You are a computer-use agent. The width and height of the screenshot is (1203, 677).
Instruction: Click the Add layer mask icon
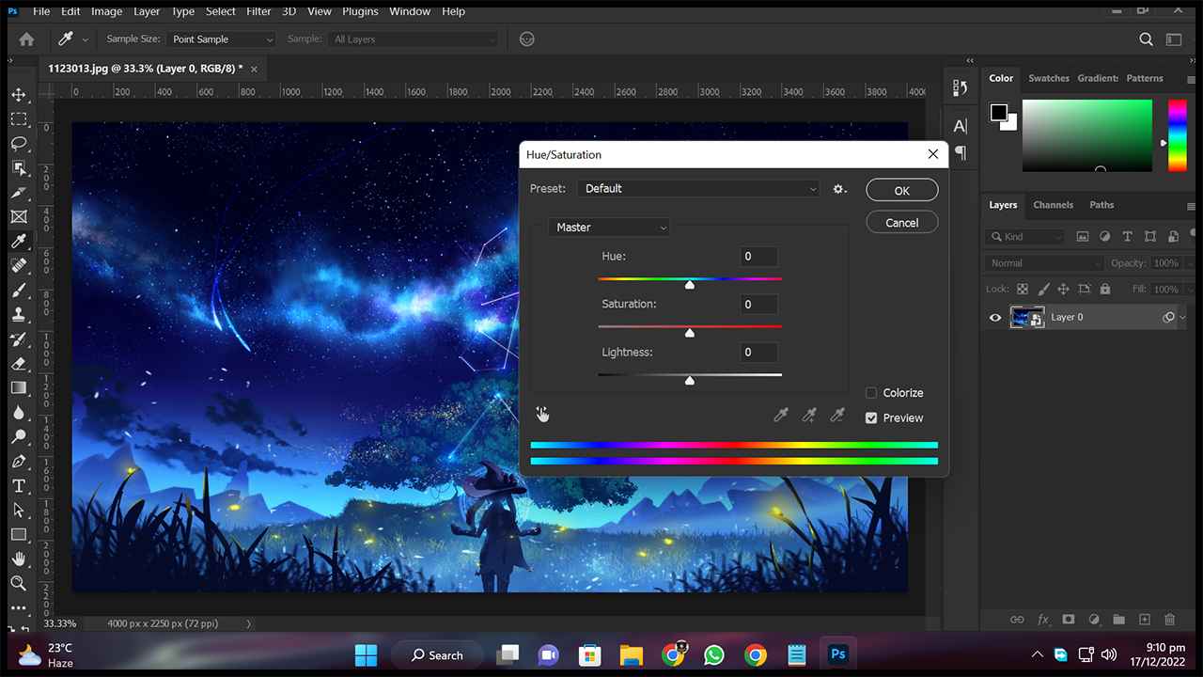1068,620
